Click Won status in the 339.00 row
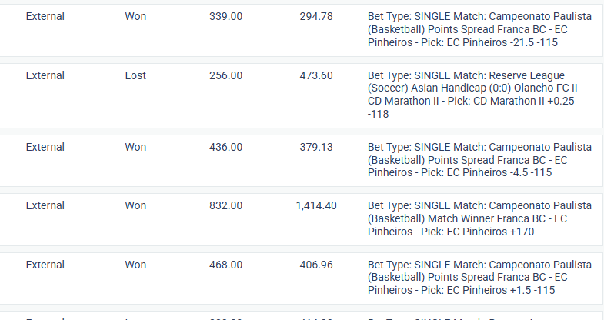The width and height of the screenshot is (604, 320). point(135,17)
